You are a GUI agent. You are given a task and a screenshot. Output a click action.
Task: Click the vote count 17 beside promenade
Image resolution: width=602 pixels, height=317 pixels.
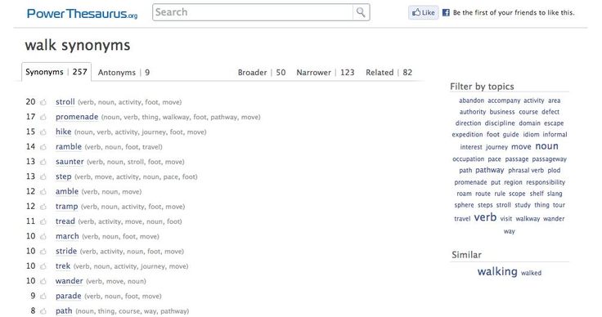(30, 117)
